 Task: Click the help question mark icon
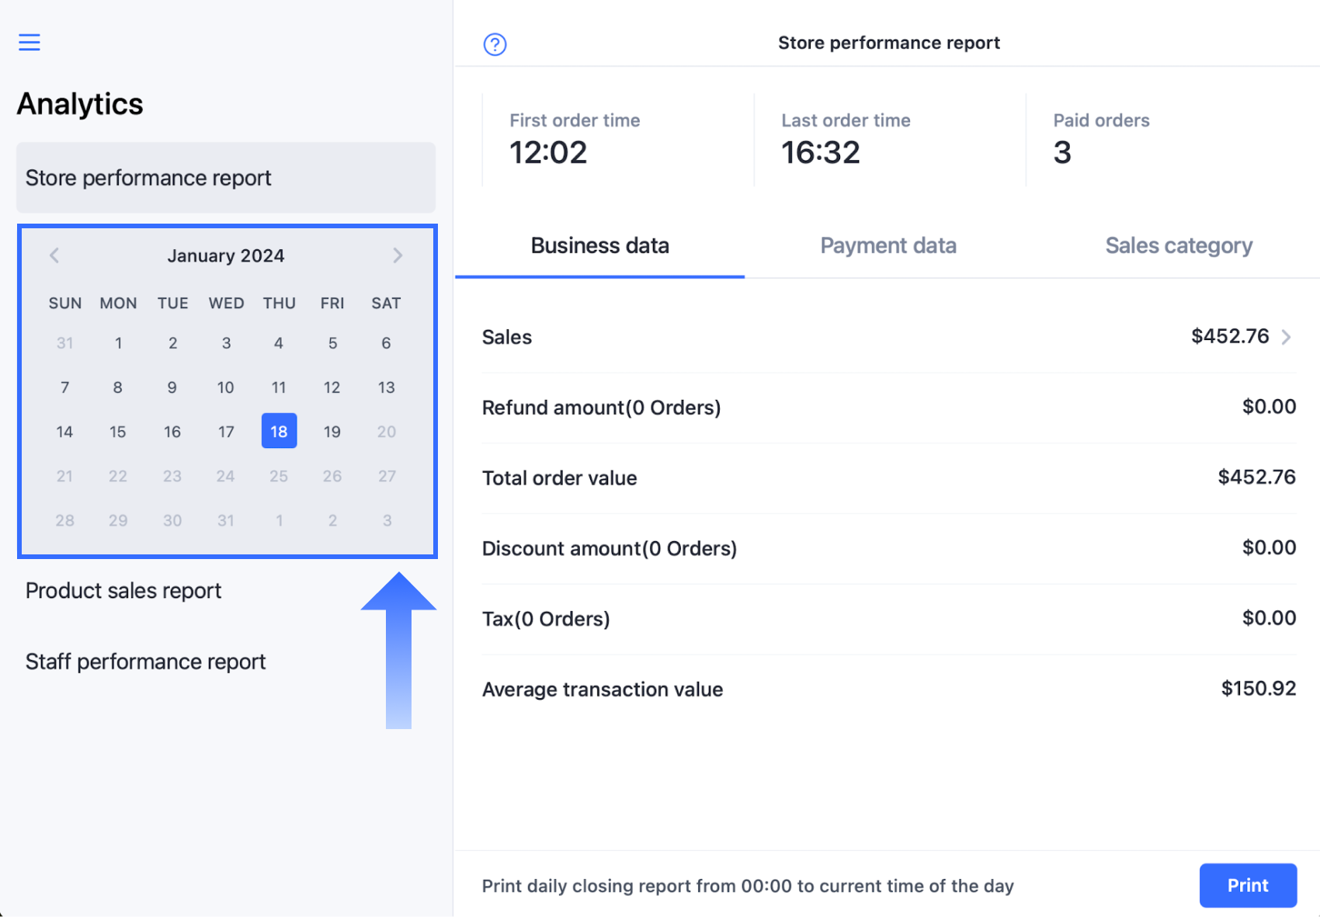click(495, 44)
